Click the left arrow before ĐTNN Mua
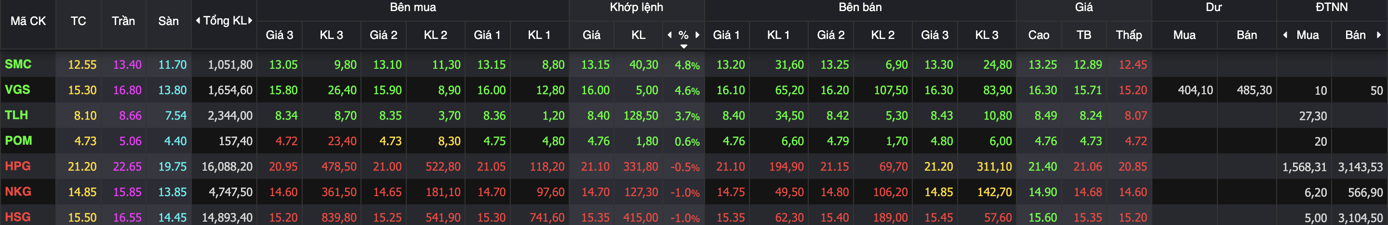The width and height of the screenshot is (1388, 225). tap(1286, 35)
